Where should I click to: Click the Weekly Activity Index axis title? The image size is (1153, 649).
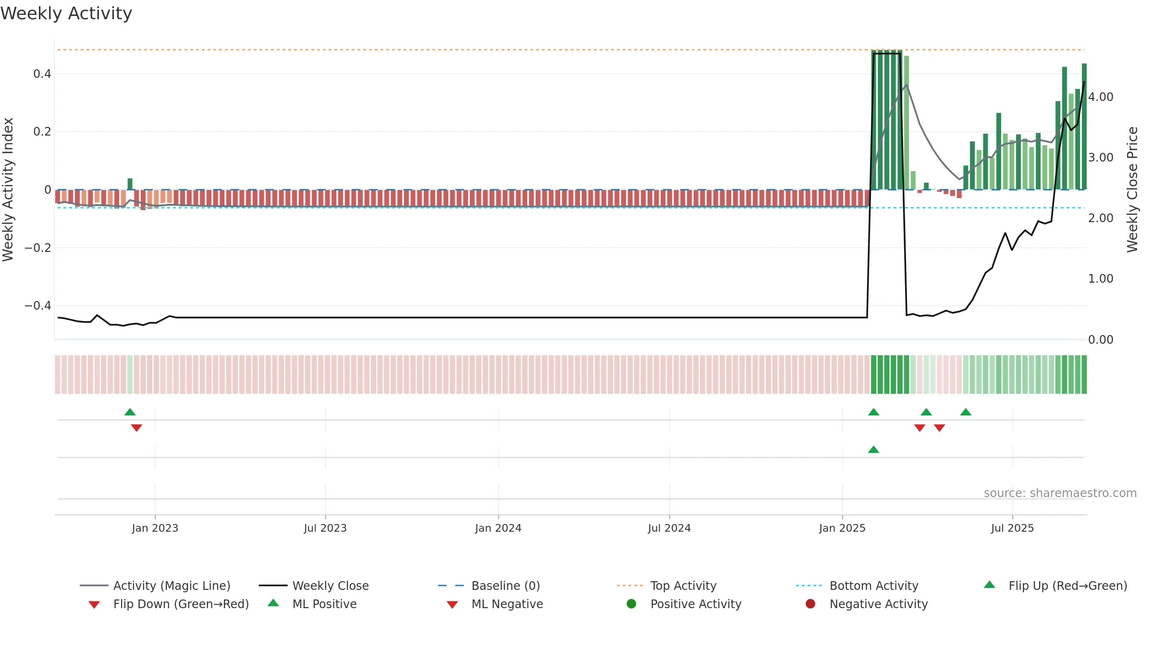point(8,189)
